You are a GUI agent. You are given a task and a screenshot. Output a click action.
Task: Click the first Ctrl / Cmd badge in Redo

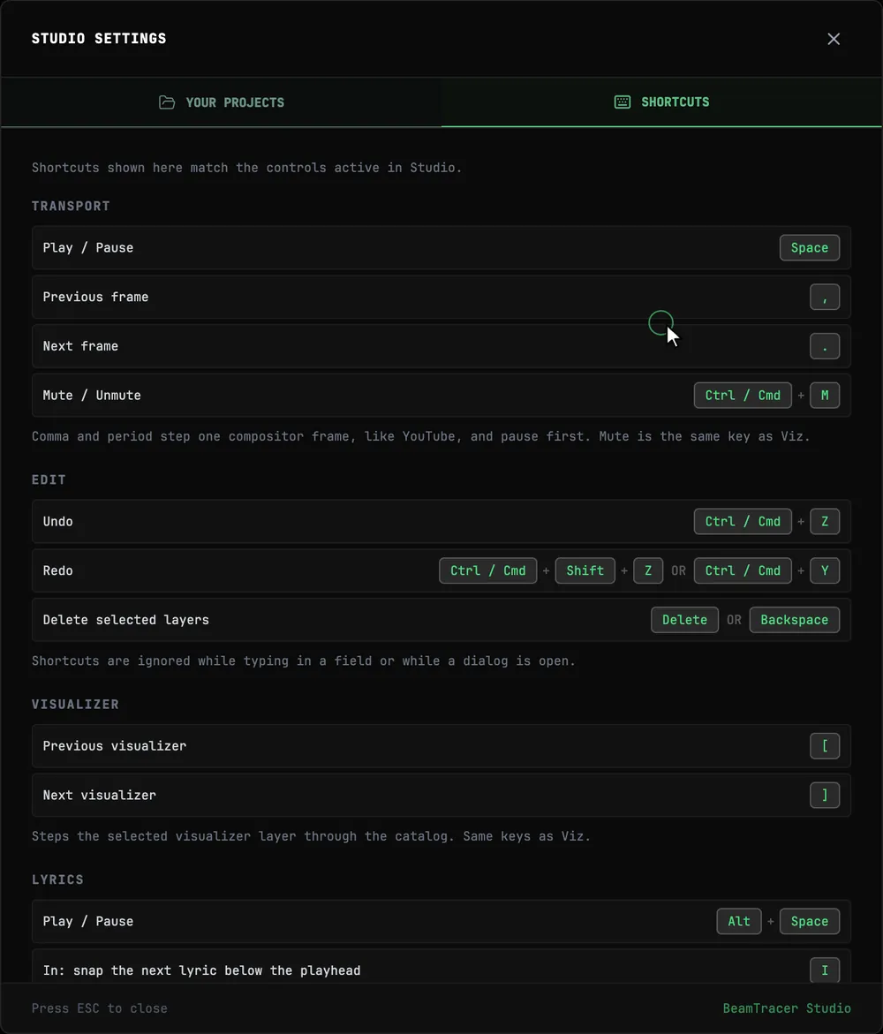click(x=488, y=570)
